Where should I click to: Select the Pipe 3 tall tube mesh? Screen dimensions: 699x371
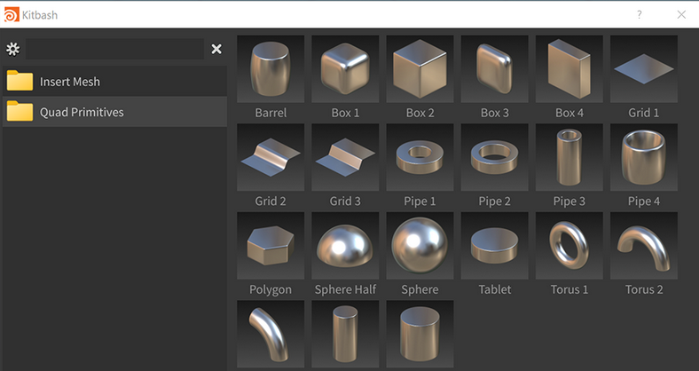tap(569, 157)
